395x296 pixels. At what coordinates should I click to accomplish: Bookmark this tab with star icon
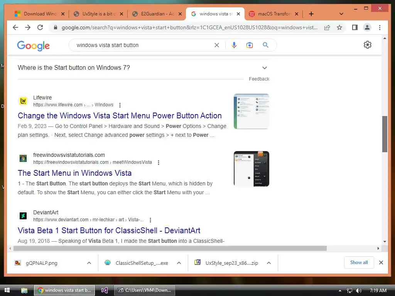339,27
